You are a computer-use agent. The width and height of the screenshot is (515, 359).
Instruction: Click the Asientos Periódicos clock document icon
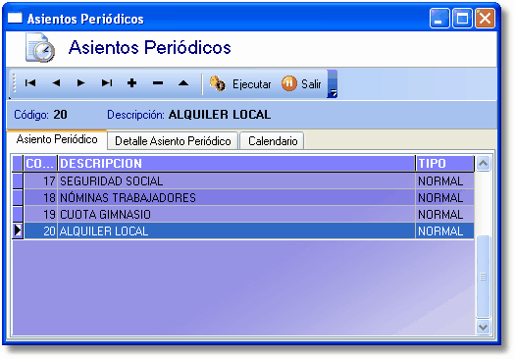tap(40, 48)
